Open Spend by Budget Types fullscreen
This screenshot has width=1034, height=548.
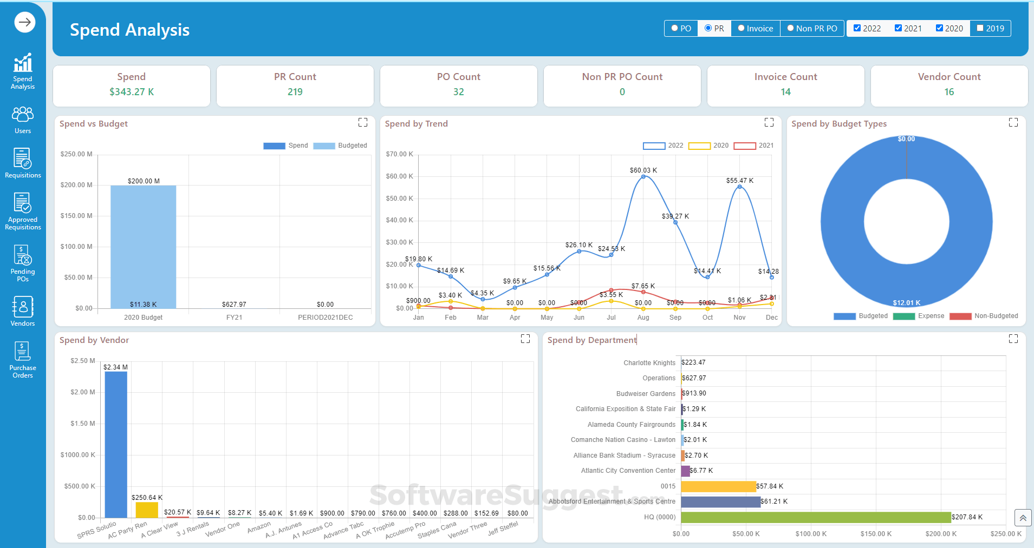pyautogui.click(x=1013, y=123)
